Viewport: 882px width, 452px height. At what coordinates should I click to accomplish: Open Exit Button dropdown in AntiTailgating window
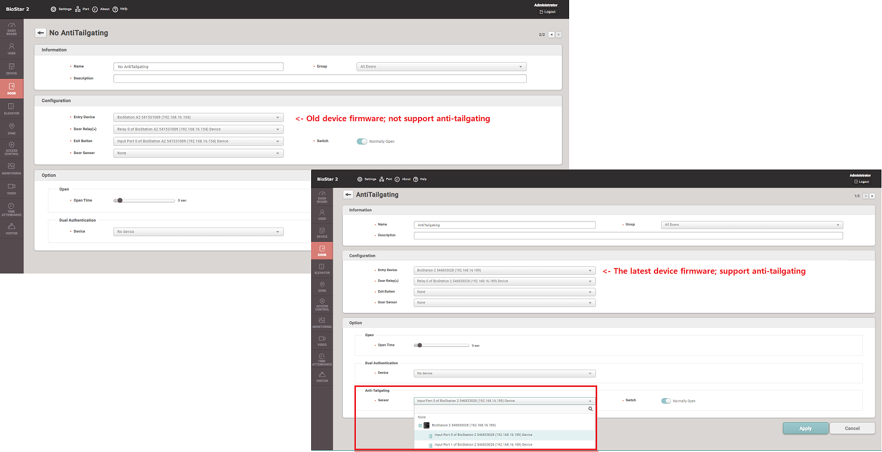click(x=505, y=292)
